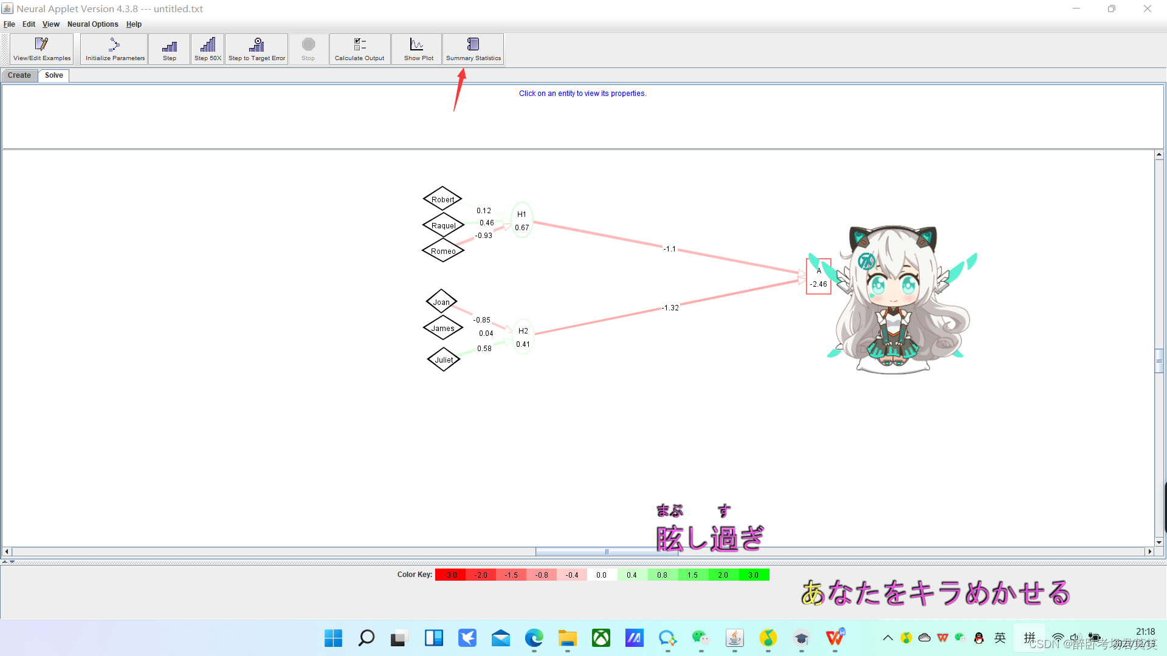Open the View menu
Image resolution: width=1167 pixels, height=656 pixels.
point(51,24)
